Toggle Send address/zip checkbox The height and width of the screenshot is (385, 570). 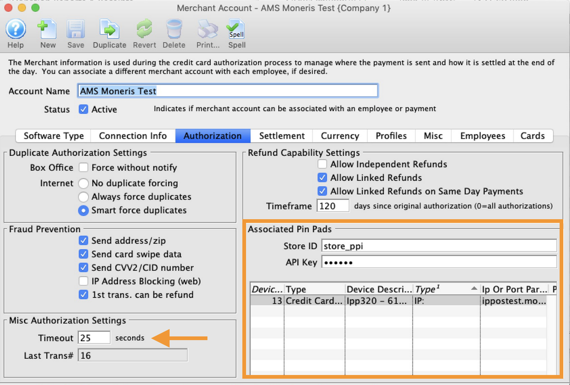(83, 241)
